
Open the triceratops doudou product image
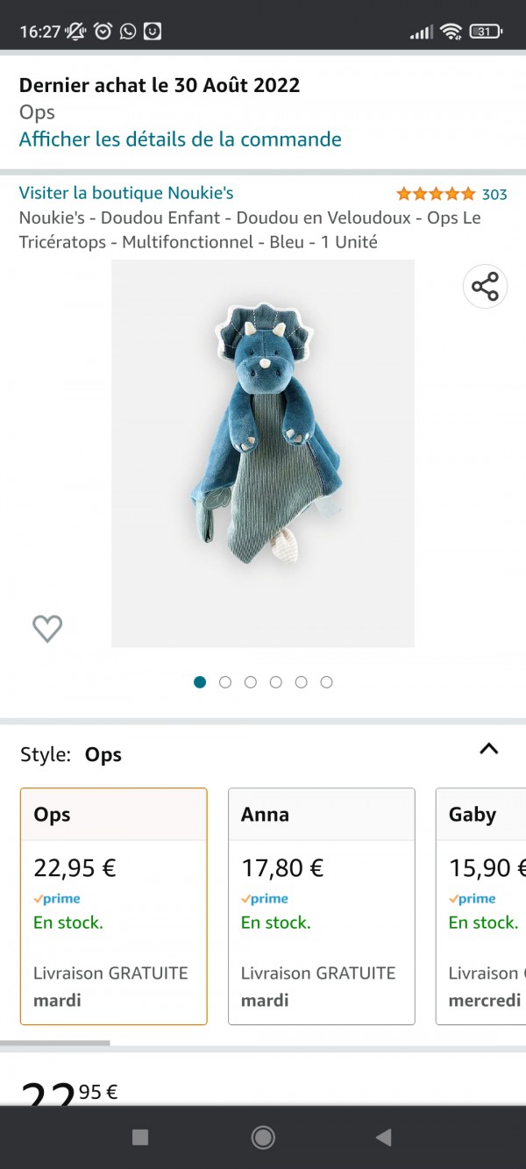[x=263, y=453]
